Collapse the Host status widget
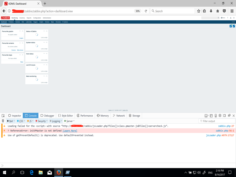The width and height of the screenshot is (236, 177). 47,54
